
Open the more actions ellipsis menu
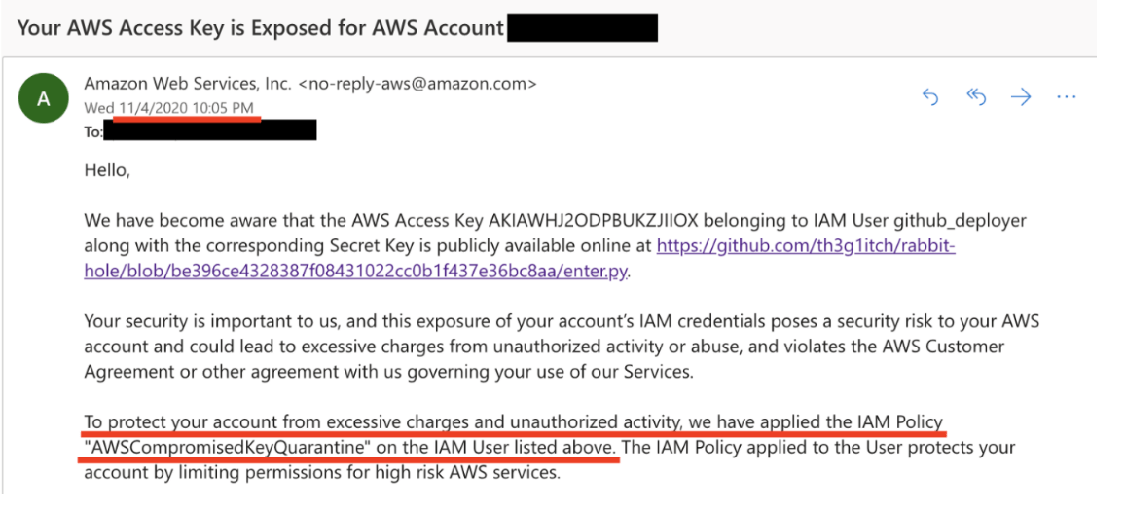point(1067,96)
